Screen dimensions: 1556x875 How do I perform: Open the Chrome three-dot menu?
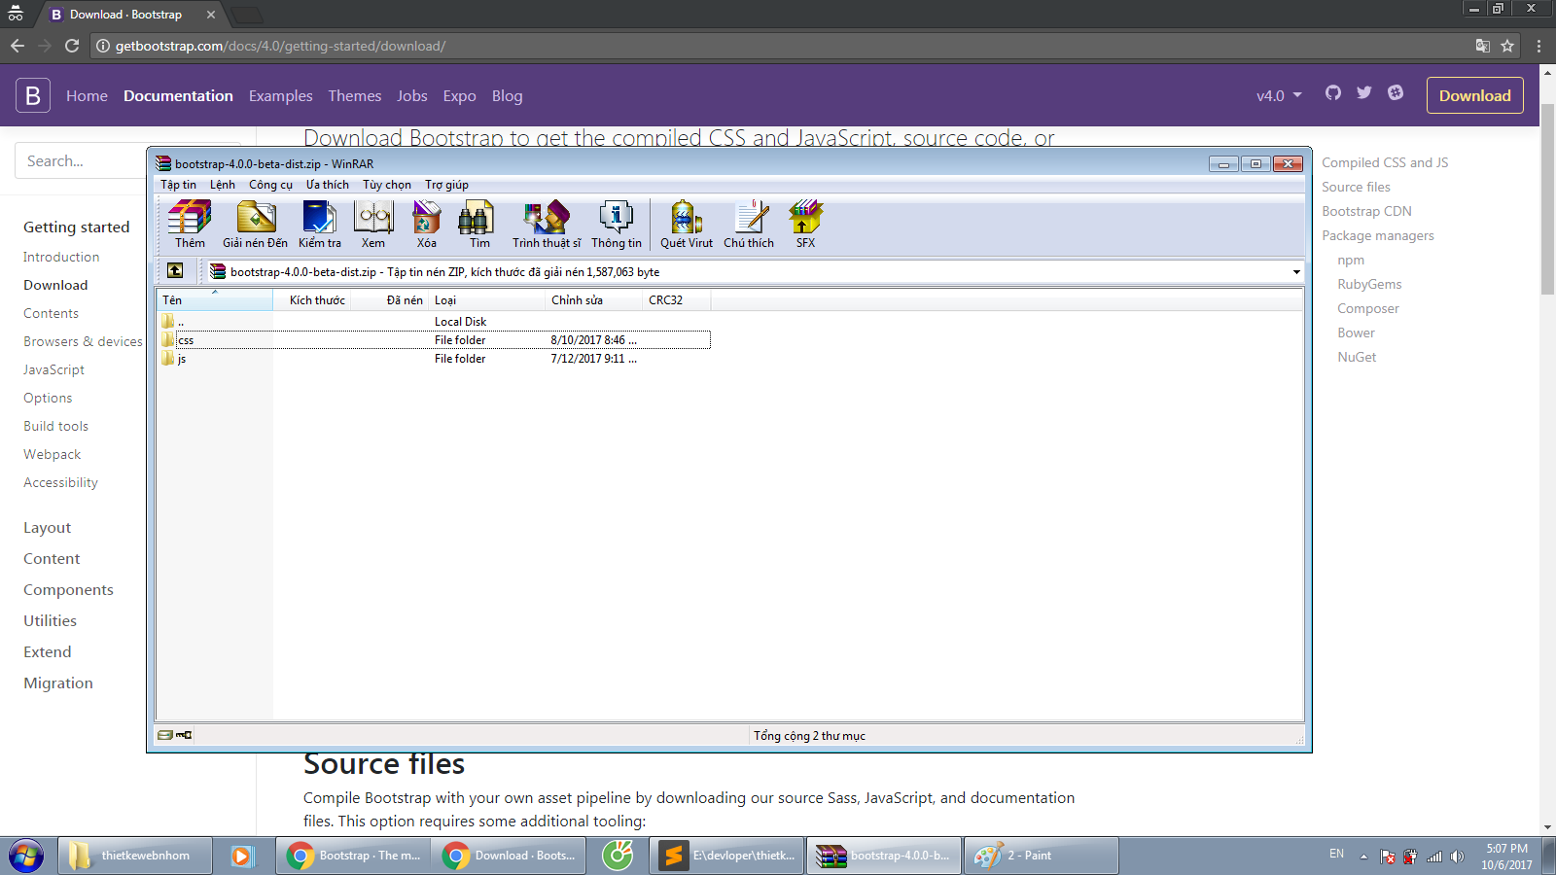point(1538,46)
